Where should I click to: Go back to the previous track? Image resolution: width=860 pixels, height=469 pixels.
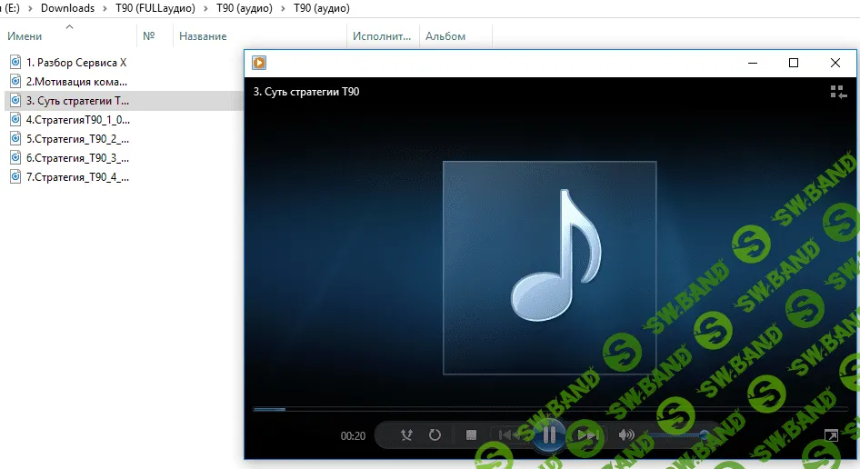pos(510,435)
